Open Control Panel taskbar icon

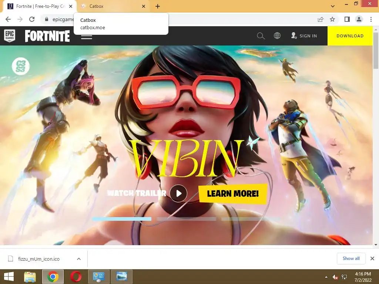(98, 277)
